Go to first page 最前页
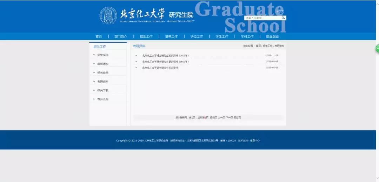The width and height of the screenshot is (379, 182). (x=213, y=118)
